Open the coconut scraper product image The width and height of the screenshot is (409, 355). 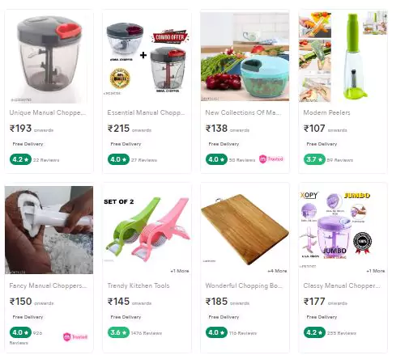[49, 230]
